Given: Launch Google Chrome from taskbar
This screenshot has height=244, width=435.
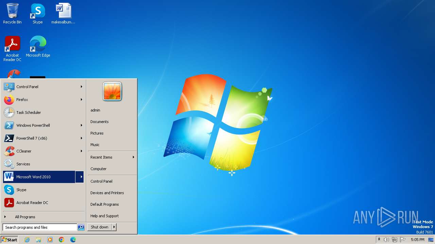Looking at the screenshot, I should point(62,240).
